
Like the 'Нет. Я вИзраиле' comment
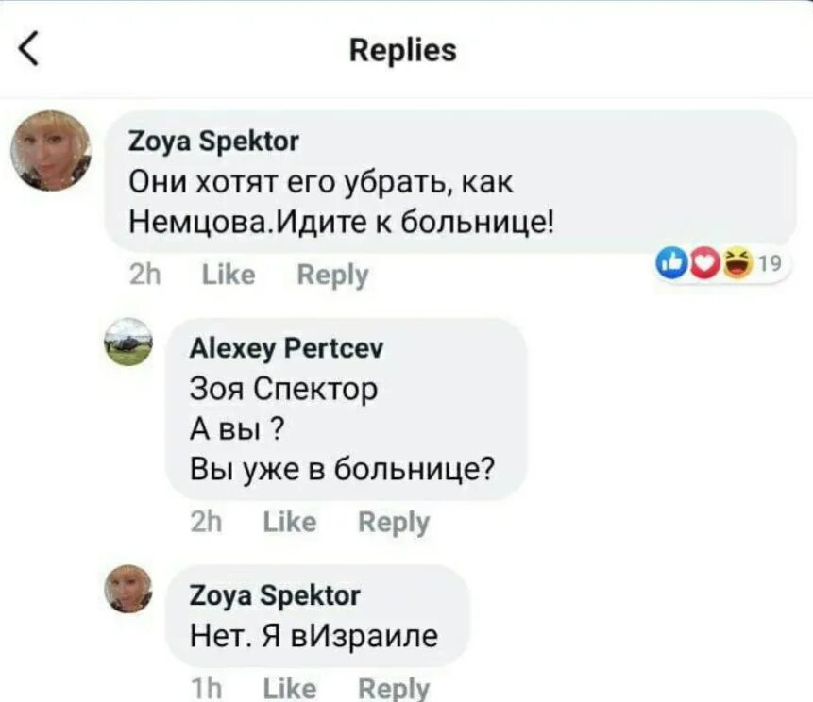pyautogui.click(x=290, y=689)
